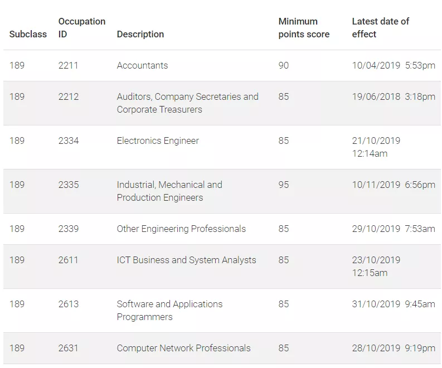Click the date 10/04/2019 5:53pm
Screen dimensions: 442x368
coord(394,65)
